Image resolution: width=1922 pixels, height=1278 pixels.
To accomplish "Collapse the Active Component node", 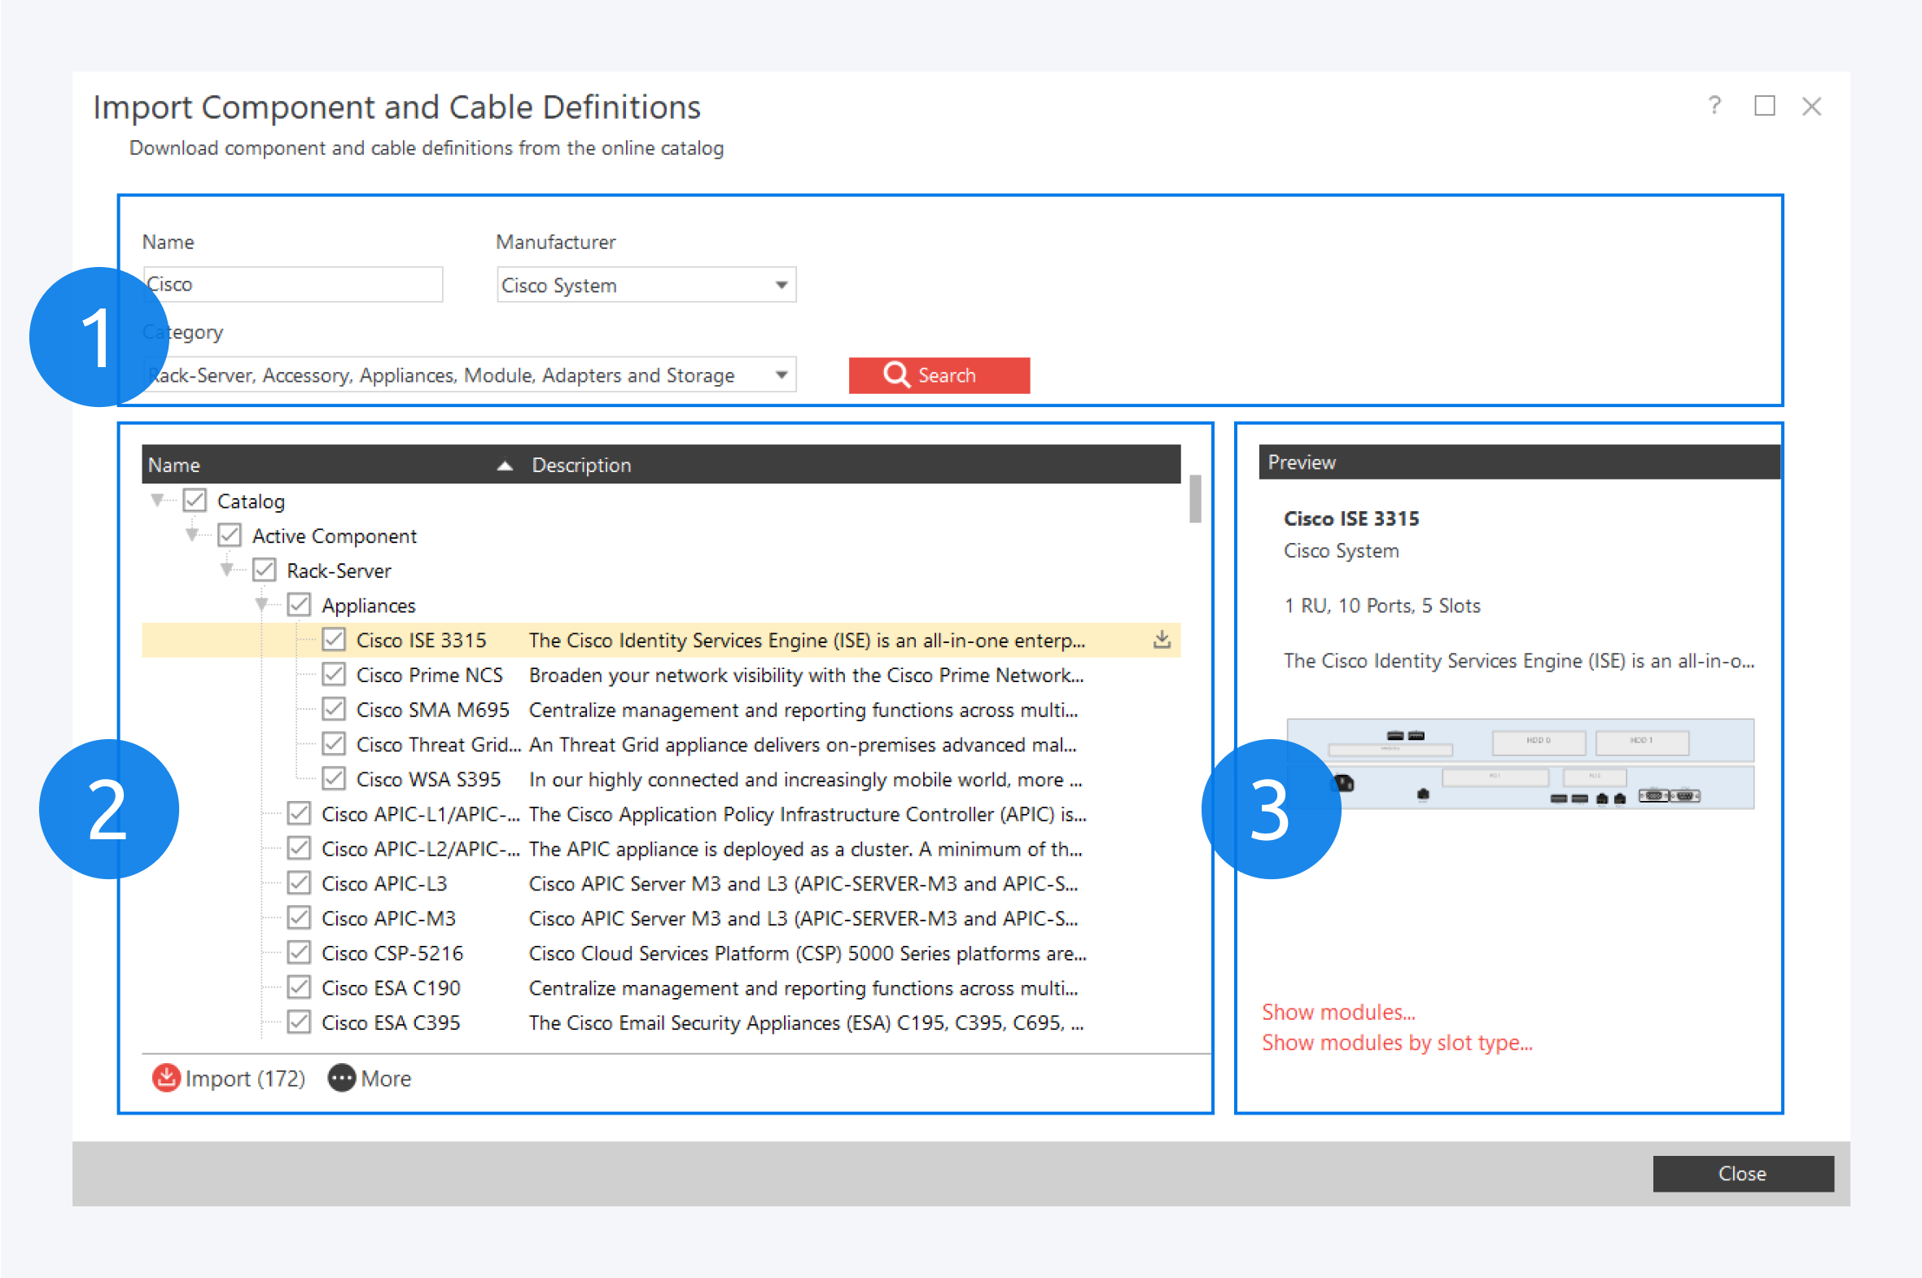I will [x=190, y=535].
